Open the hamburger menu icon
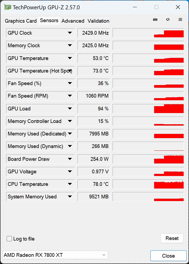This screenshot has height=264, width=189. 180,19
